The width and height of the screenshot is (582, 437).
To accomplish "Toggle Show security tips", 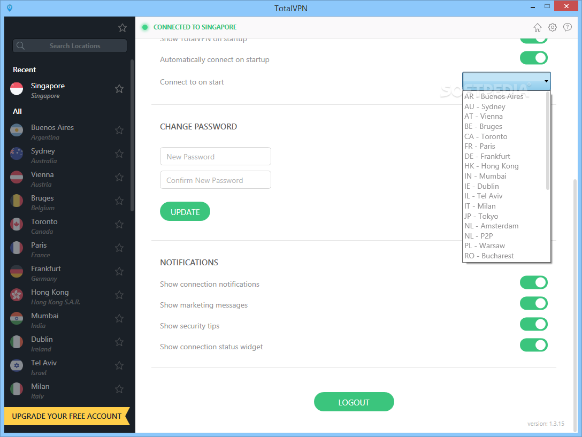I will coord(534,324).
